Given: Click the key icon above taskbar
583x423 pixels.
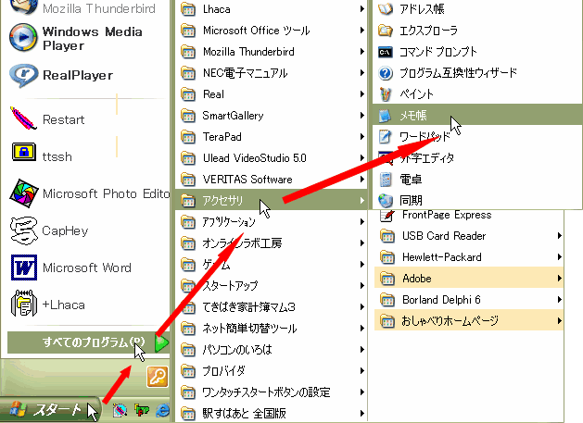Looking at the screenshot, I should coord(158,377).
